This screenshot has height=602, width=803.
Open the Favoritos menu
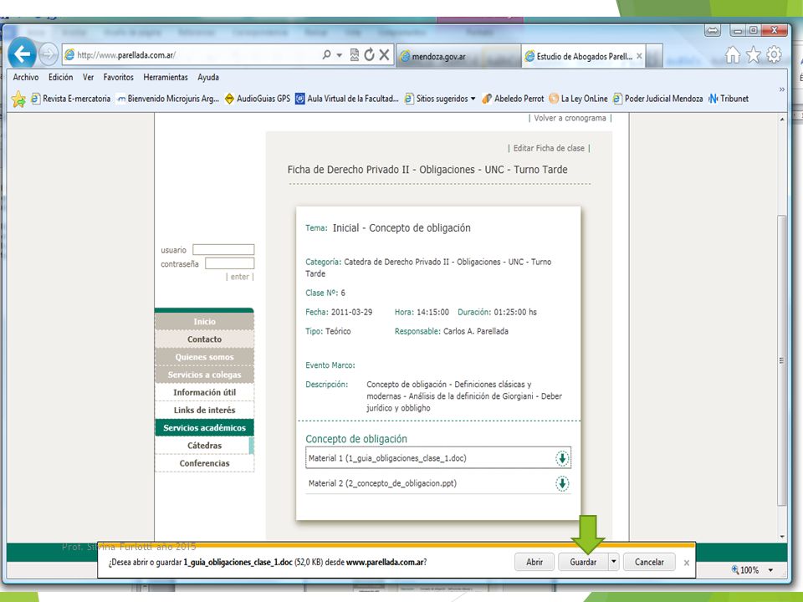pos(118,77)
